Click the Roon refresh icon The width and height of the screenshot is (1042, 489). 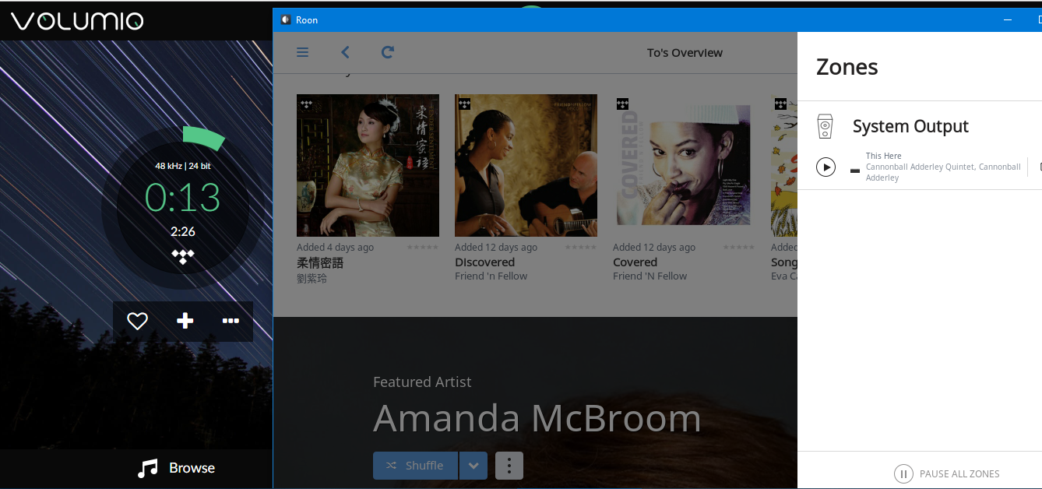(x=388, y=52)
